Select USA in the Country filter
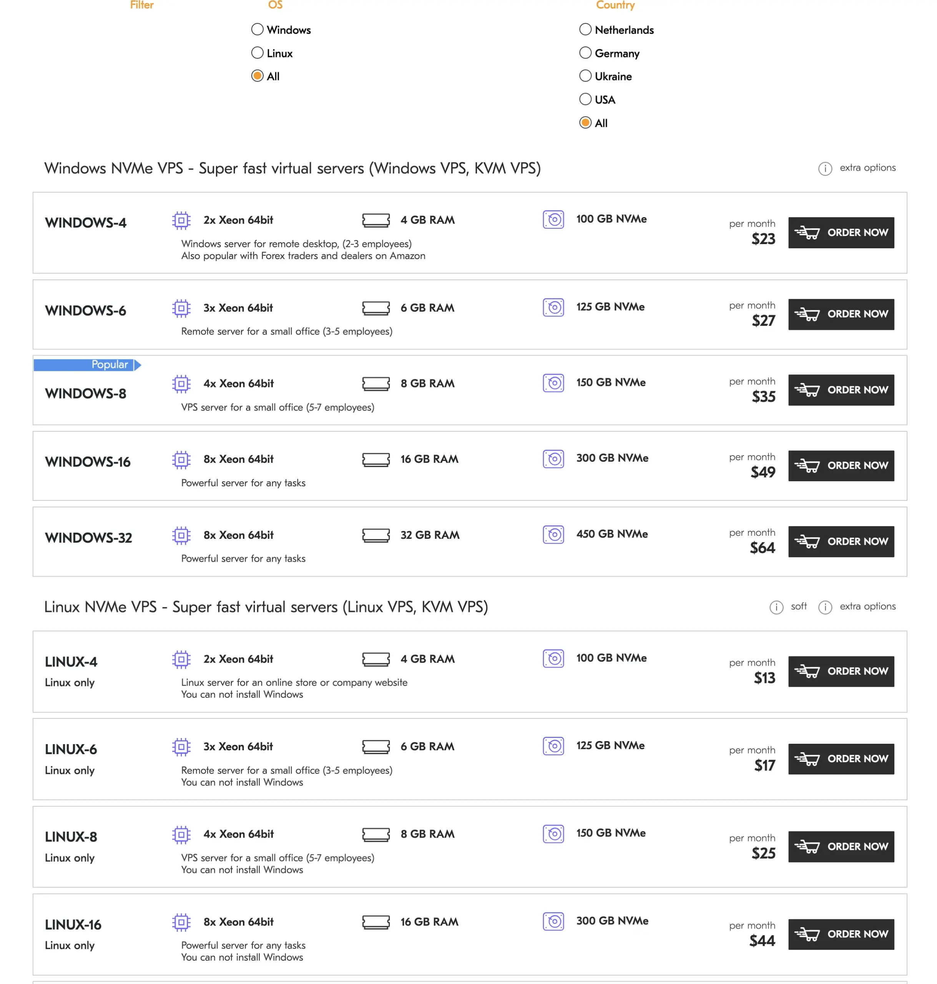The image size is (937, 984). point(585,100)
